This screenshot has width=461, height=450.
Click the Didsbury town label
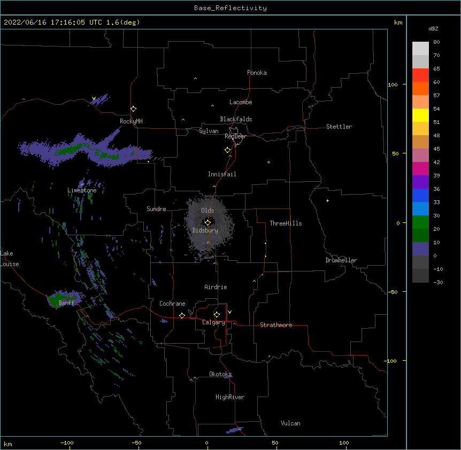coord(205,230)
